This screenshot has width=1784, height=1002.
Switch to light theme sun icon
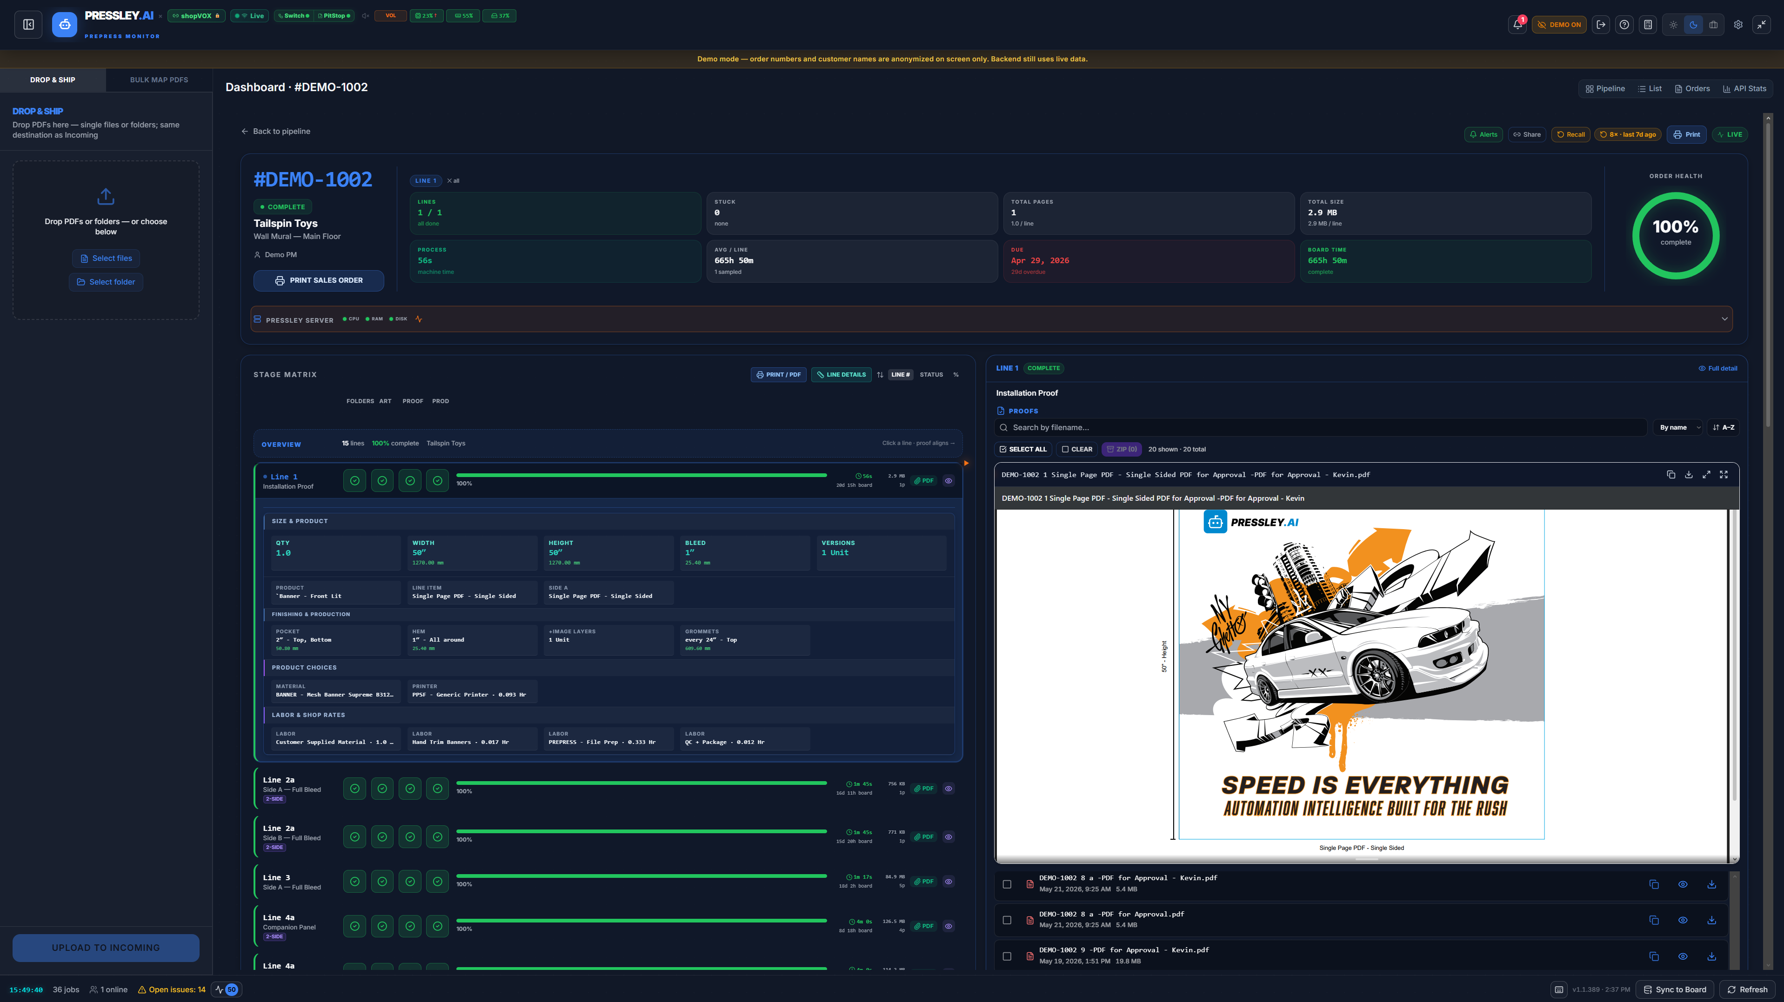1673,24
